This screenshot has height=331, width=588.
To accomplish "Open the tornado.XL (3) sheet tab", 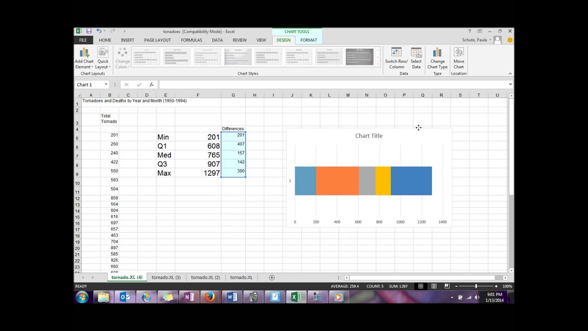I will pos(166,277).
